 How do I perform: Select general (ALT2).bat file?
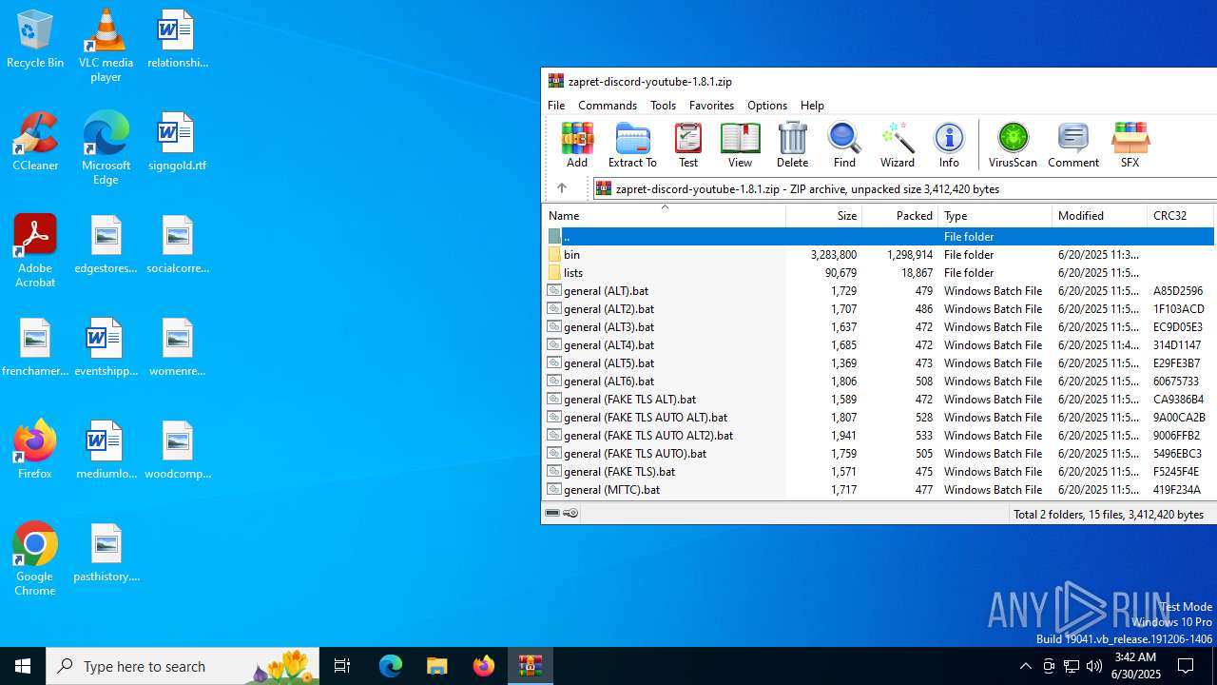pyautogui.click(x=879, y=309)
